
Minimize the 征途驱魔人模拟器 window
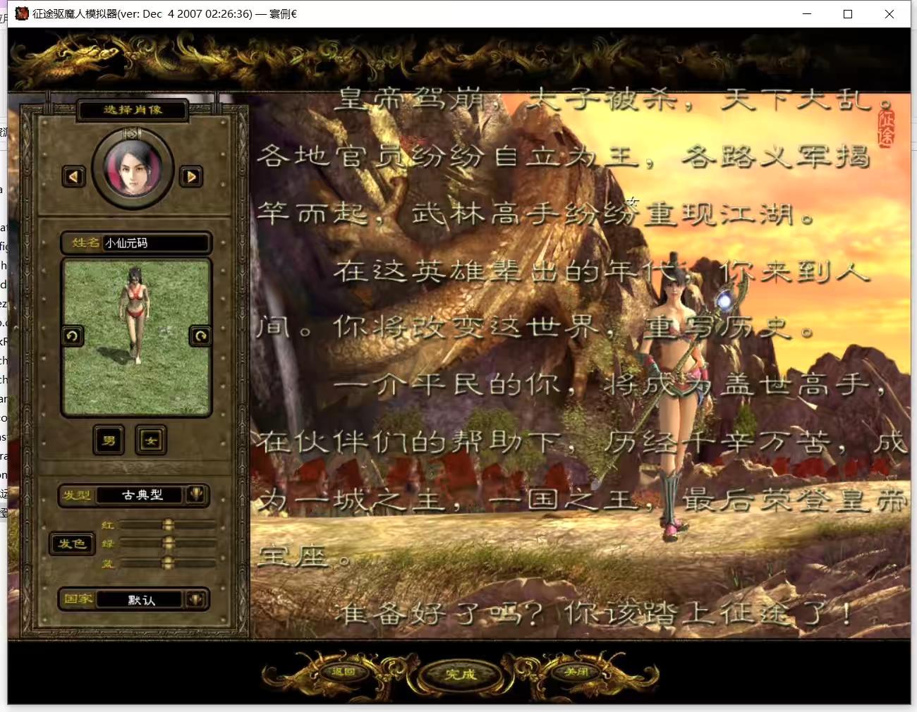tap(807, 13)
